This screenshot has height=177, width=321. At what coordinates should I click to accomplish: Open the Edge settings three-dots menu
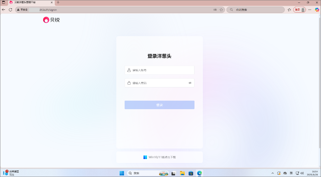310,10
